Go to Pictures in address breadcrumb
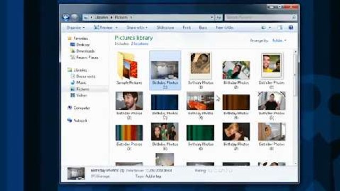Viewport: 340px width, 191px height. click(121, 18)
